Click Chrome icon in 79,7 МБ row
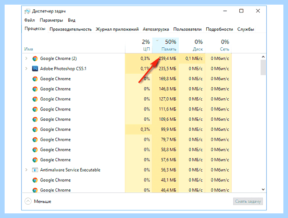 tap(35, 140)
